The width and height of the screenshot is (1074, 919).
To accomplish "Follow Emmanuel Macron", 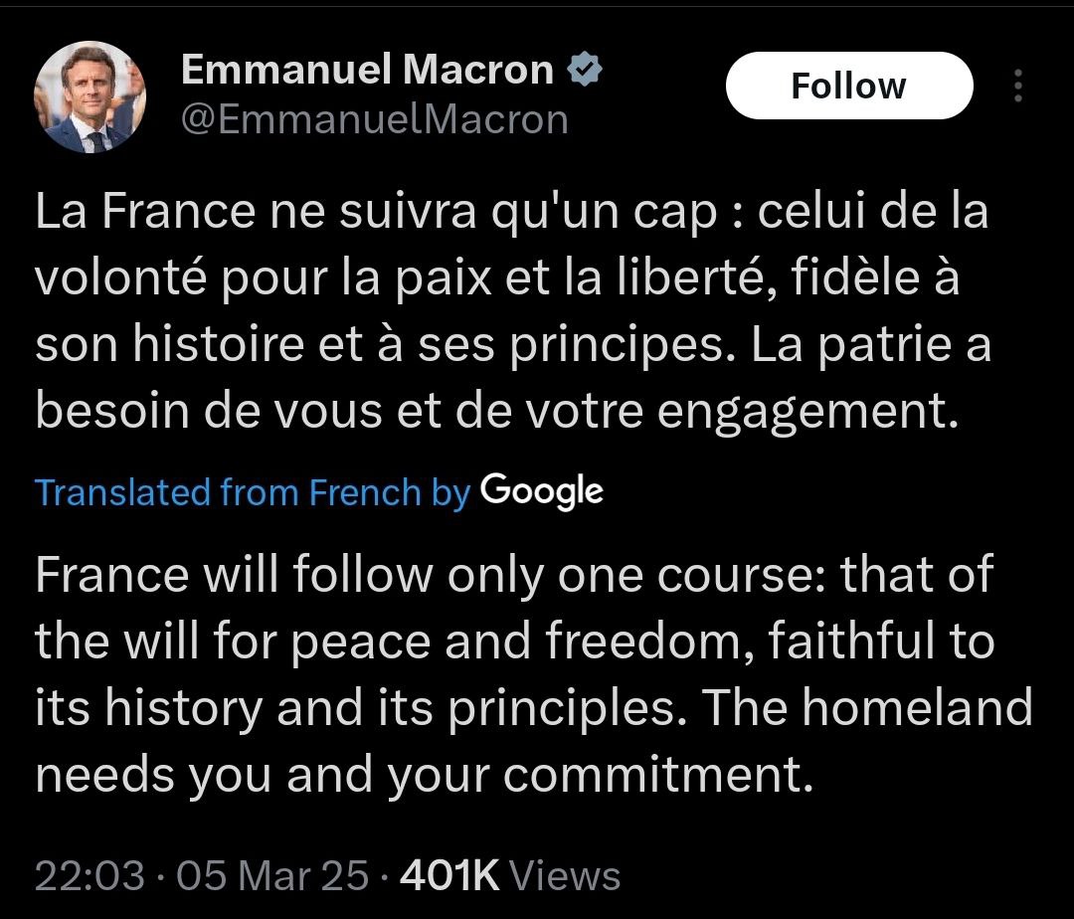I will point(848,86).
